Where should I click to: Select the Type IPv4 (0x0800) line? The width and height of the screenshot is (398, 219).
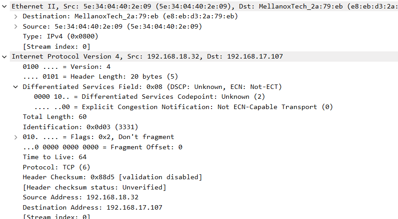point(60,36)
